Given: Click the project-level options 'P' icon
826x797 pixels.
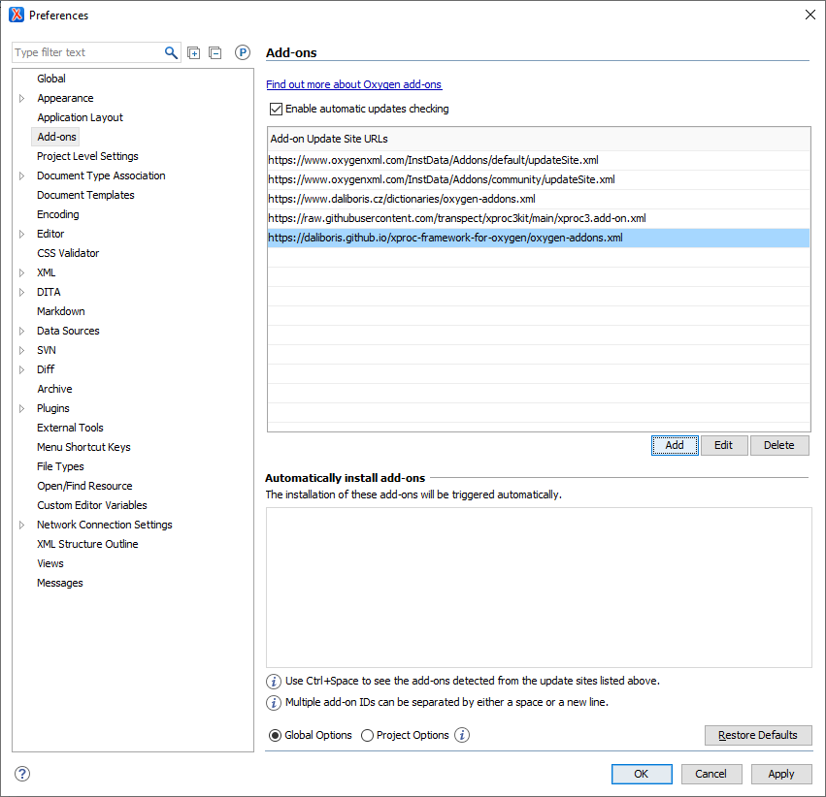Looking at the screenshot, I should tap(243, 52).
